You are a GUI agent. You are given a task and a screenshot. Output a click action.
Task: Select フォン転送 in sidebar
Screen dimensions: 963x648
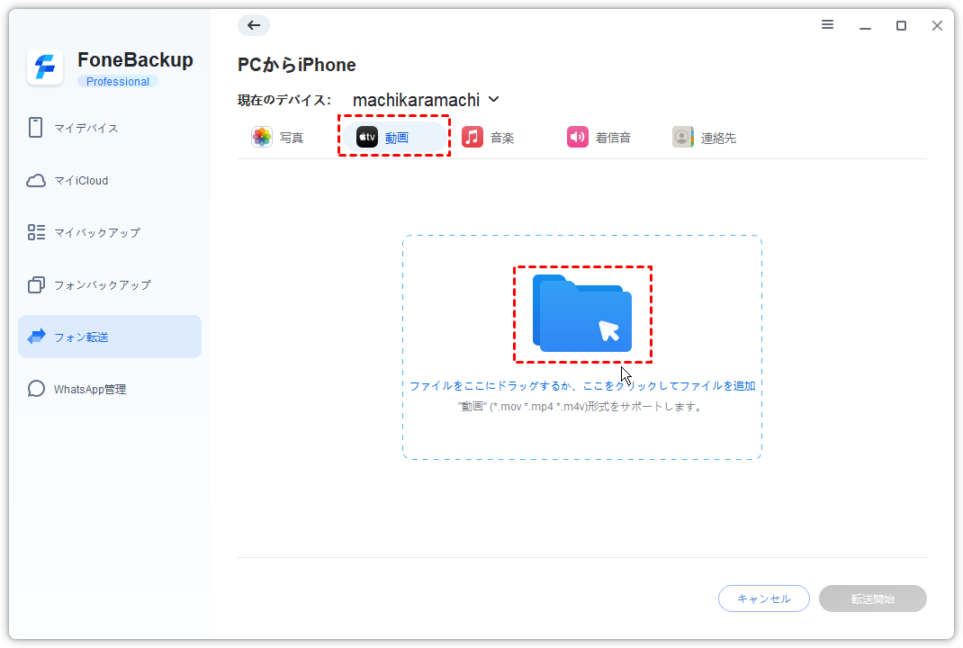(109, 337)
